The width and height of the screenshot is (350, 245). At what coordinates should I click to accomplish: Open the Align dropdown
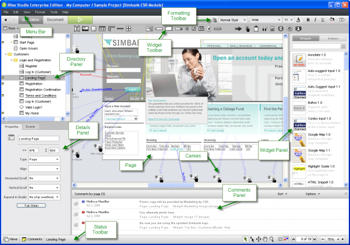point(44,169)
